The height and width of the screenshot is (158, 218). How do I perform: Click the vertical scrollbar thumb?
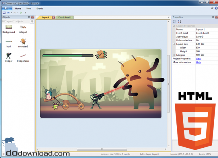[169, 84]
